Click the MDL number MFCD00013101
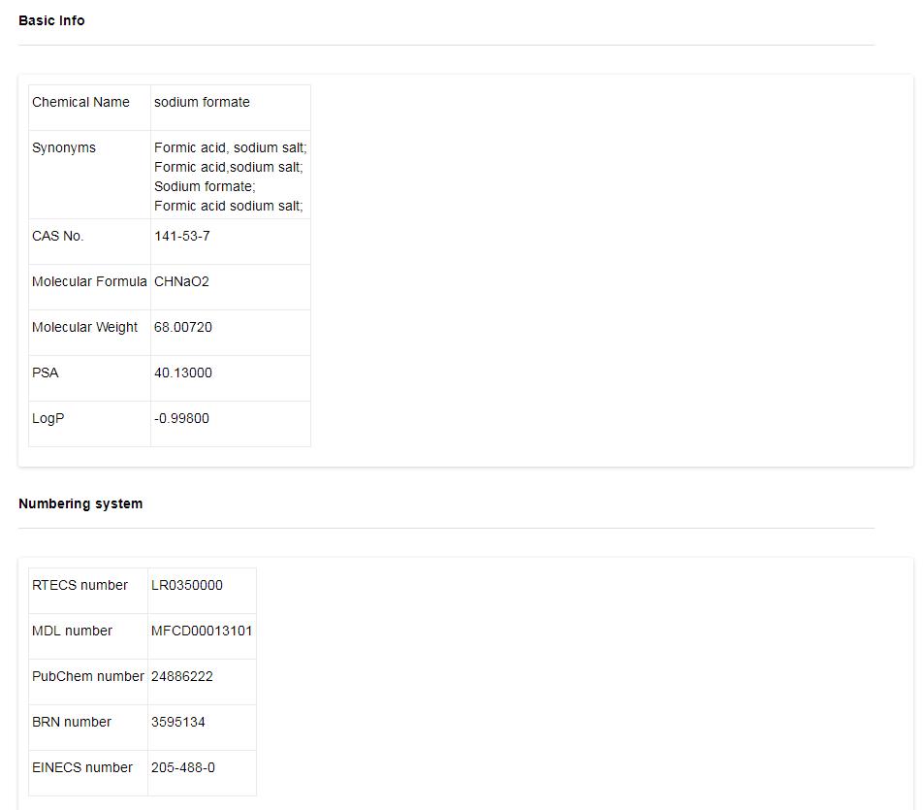The width and height of the screenshot is (923, 810). [202, 631]
